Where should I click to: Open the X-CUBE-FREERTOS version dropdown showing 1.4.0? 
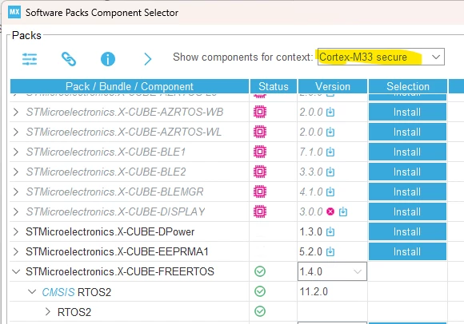tap(332, 271)
